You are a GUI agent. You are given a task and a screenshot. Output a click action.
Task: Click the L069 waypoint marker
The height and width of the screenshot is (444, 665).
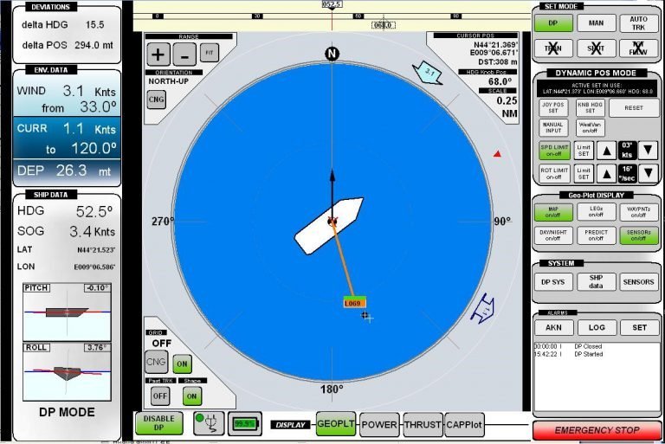click(x=353, y=303)
